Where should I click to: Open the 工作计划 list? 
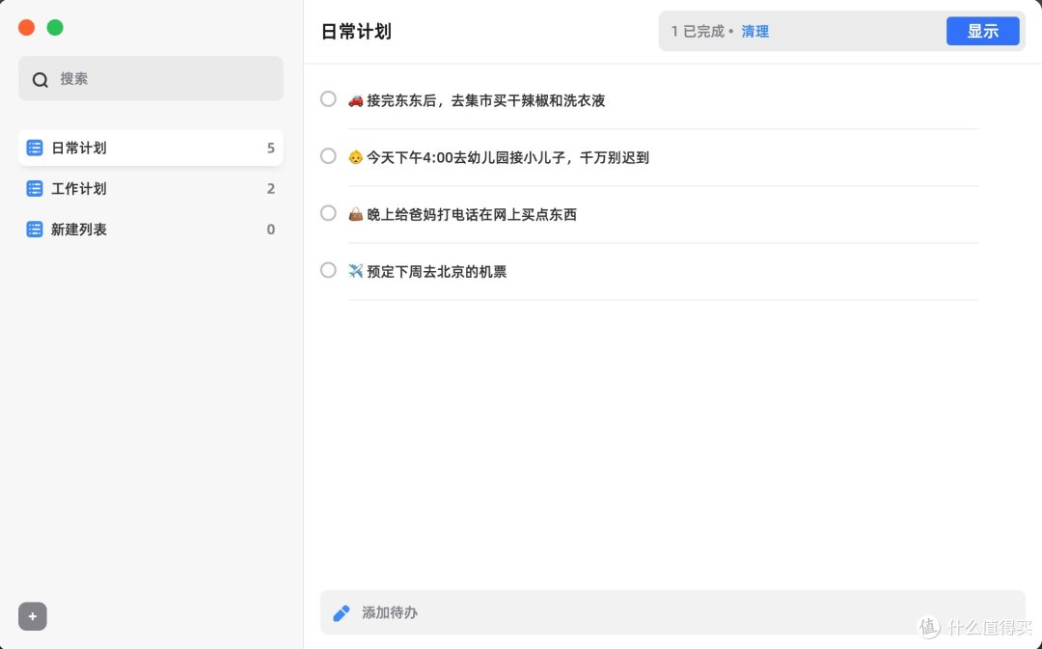(151, 189)
